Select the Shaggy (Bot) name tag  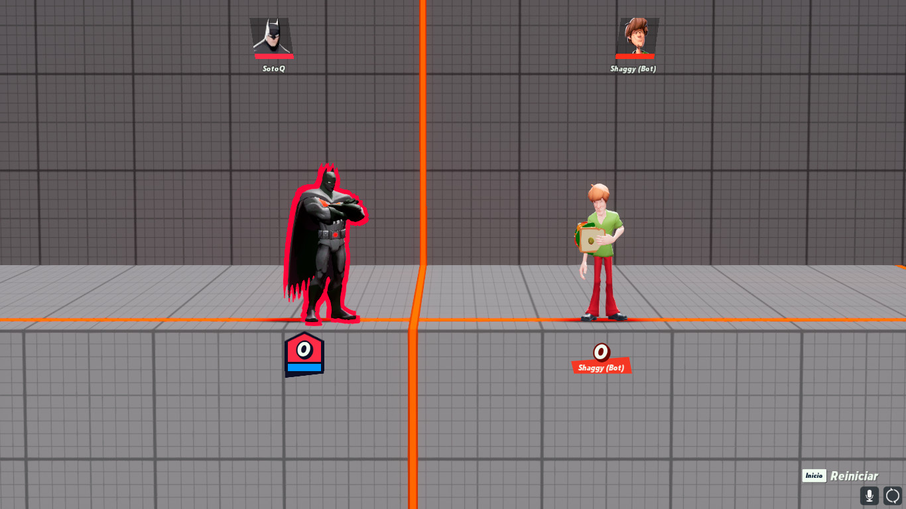pyautogui.click(x=633, y=68)
